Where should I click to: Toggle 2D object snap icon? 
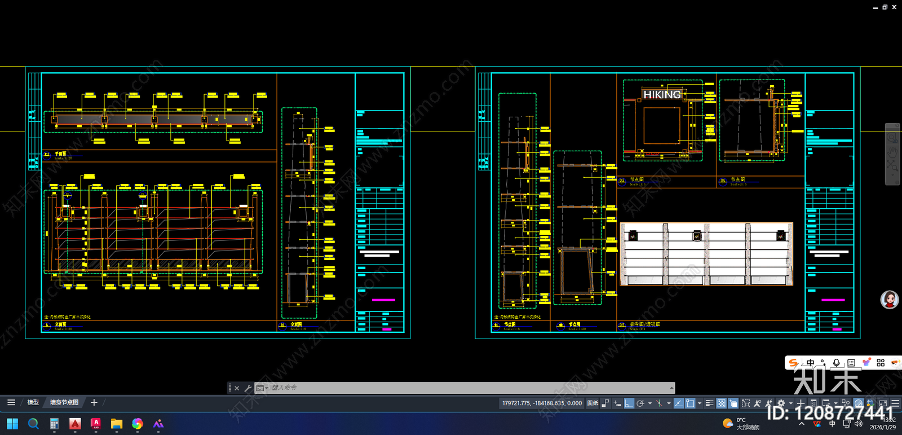(x=690, y=403)
